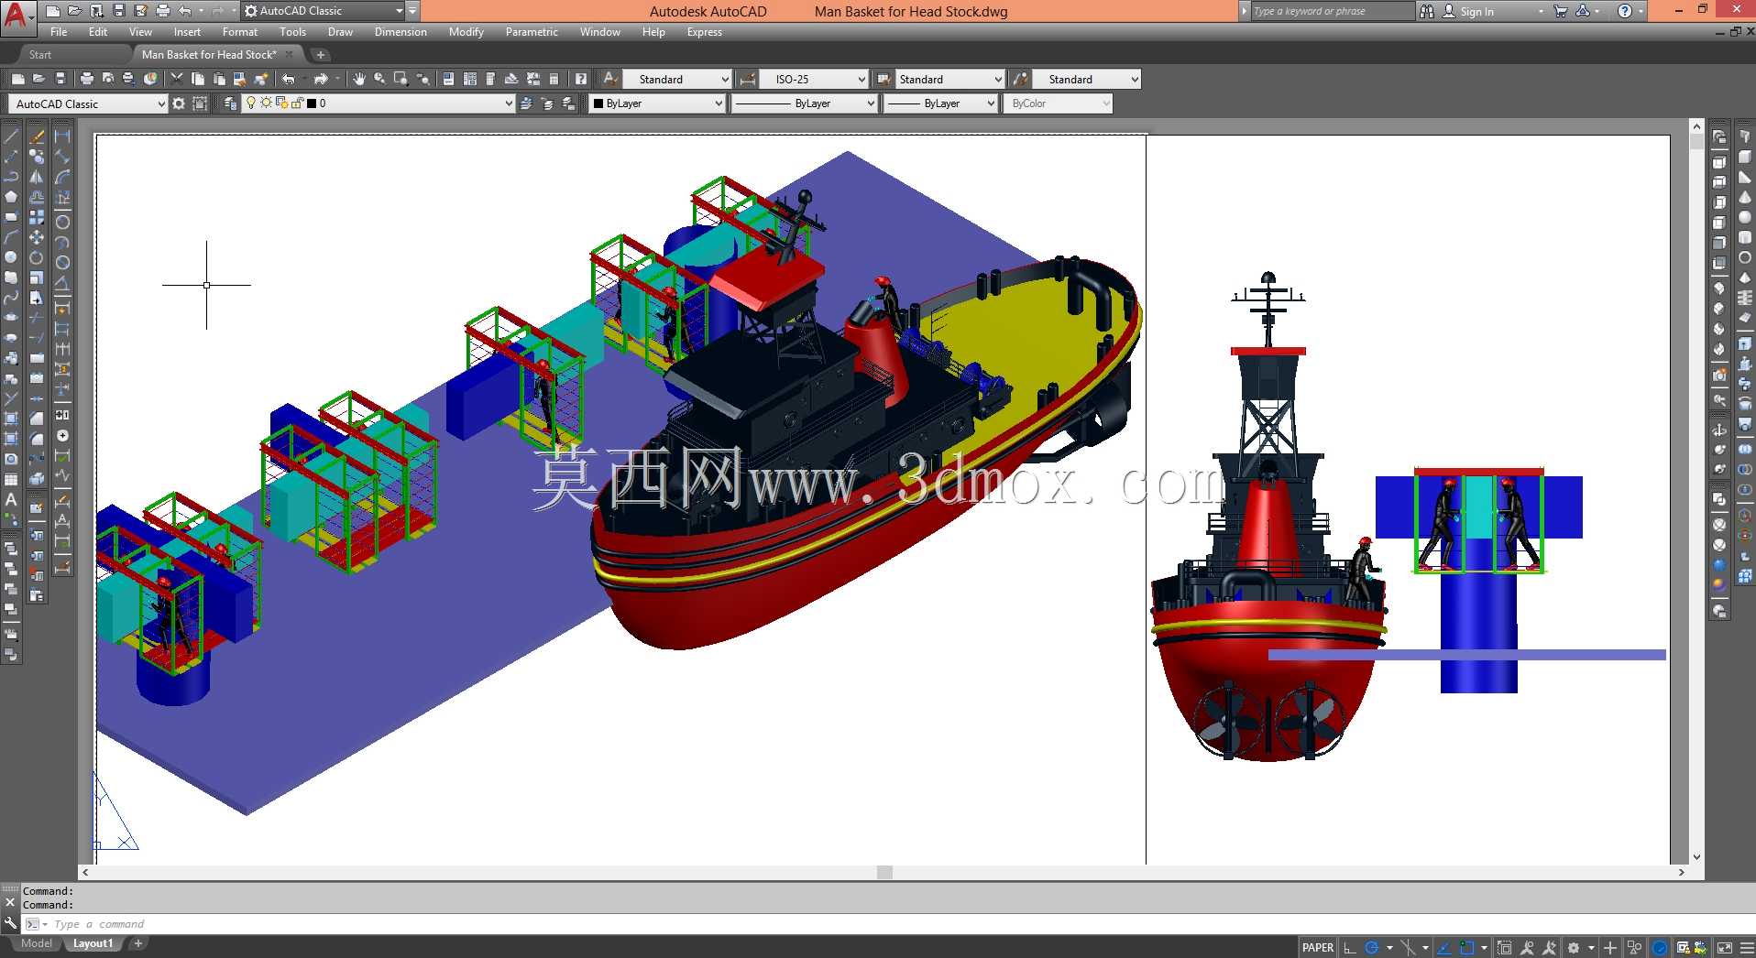Image resolution: width=1756 pixels, height=958 pixels.
Task: Select the Erase tool in Modify toolbar
Action: point(38,136)
